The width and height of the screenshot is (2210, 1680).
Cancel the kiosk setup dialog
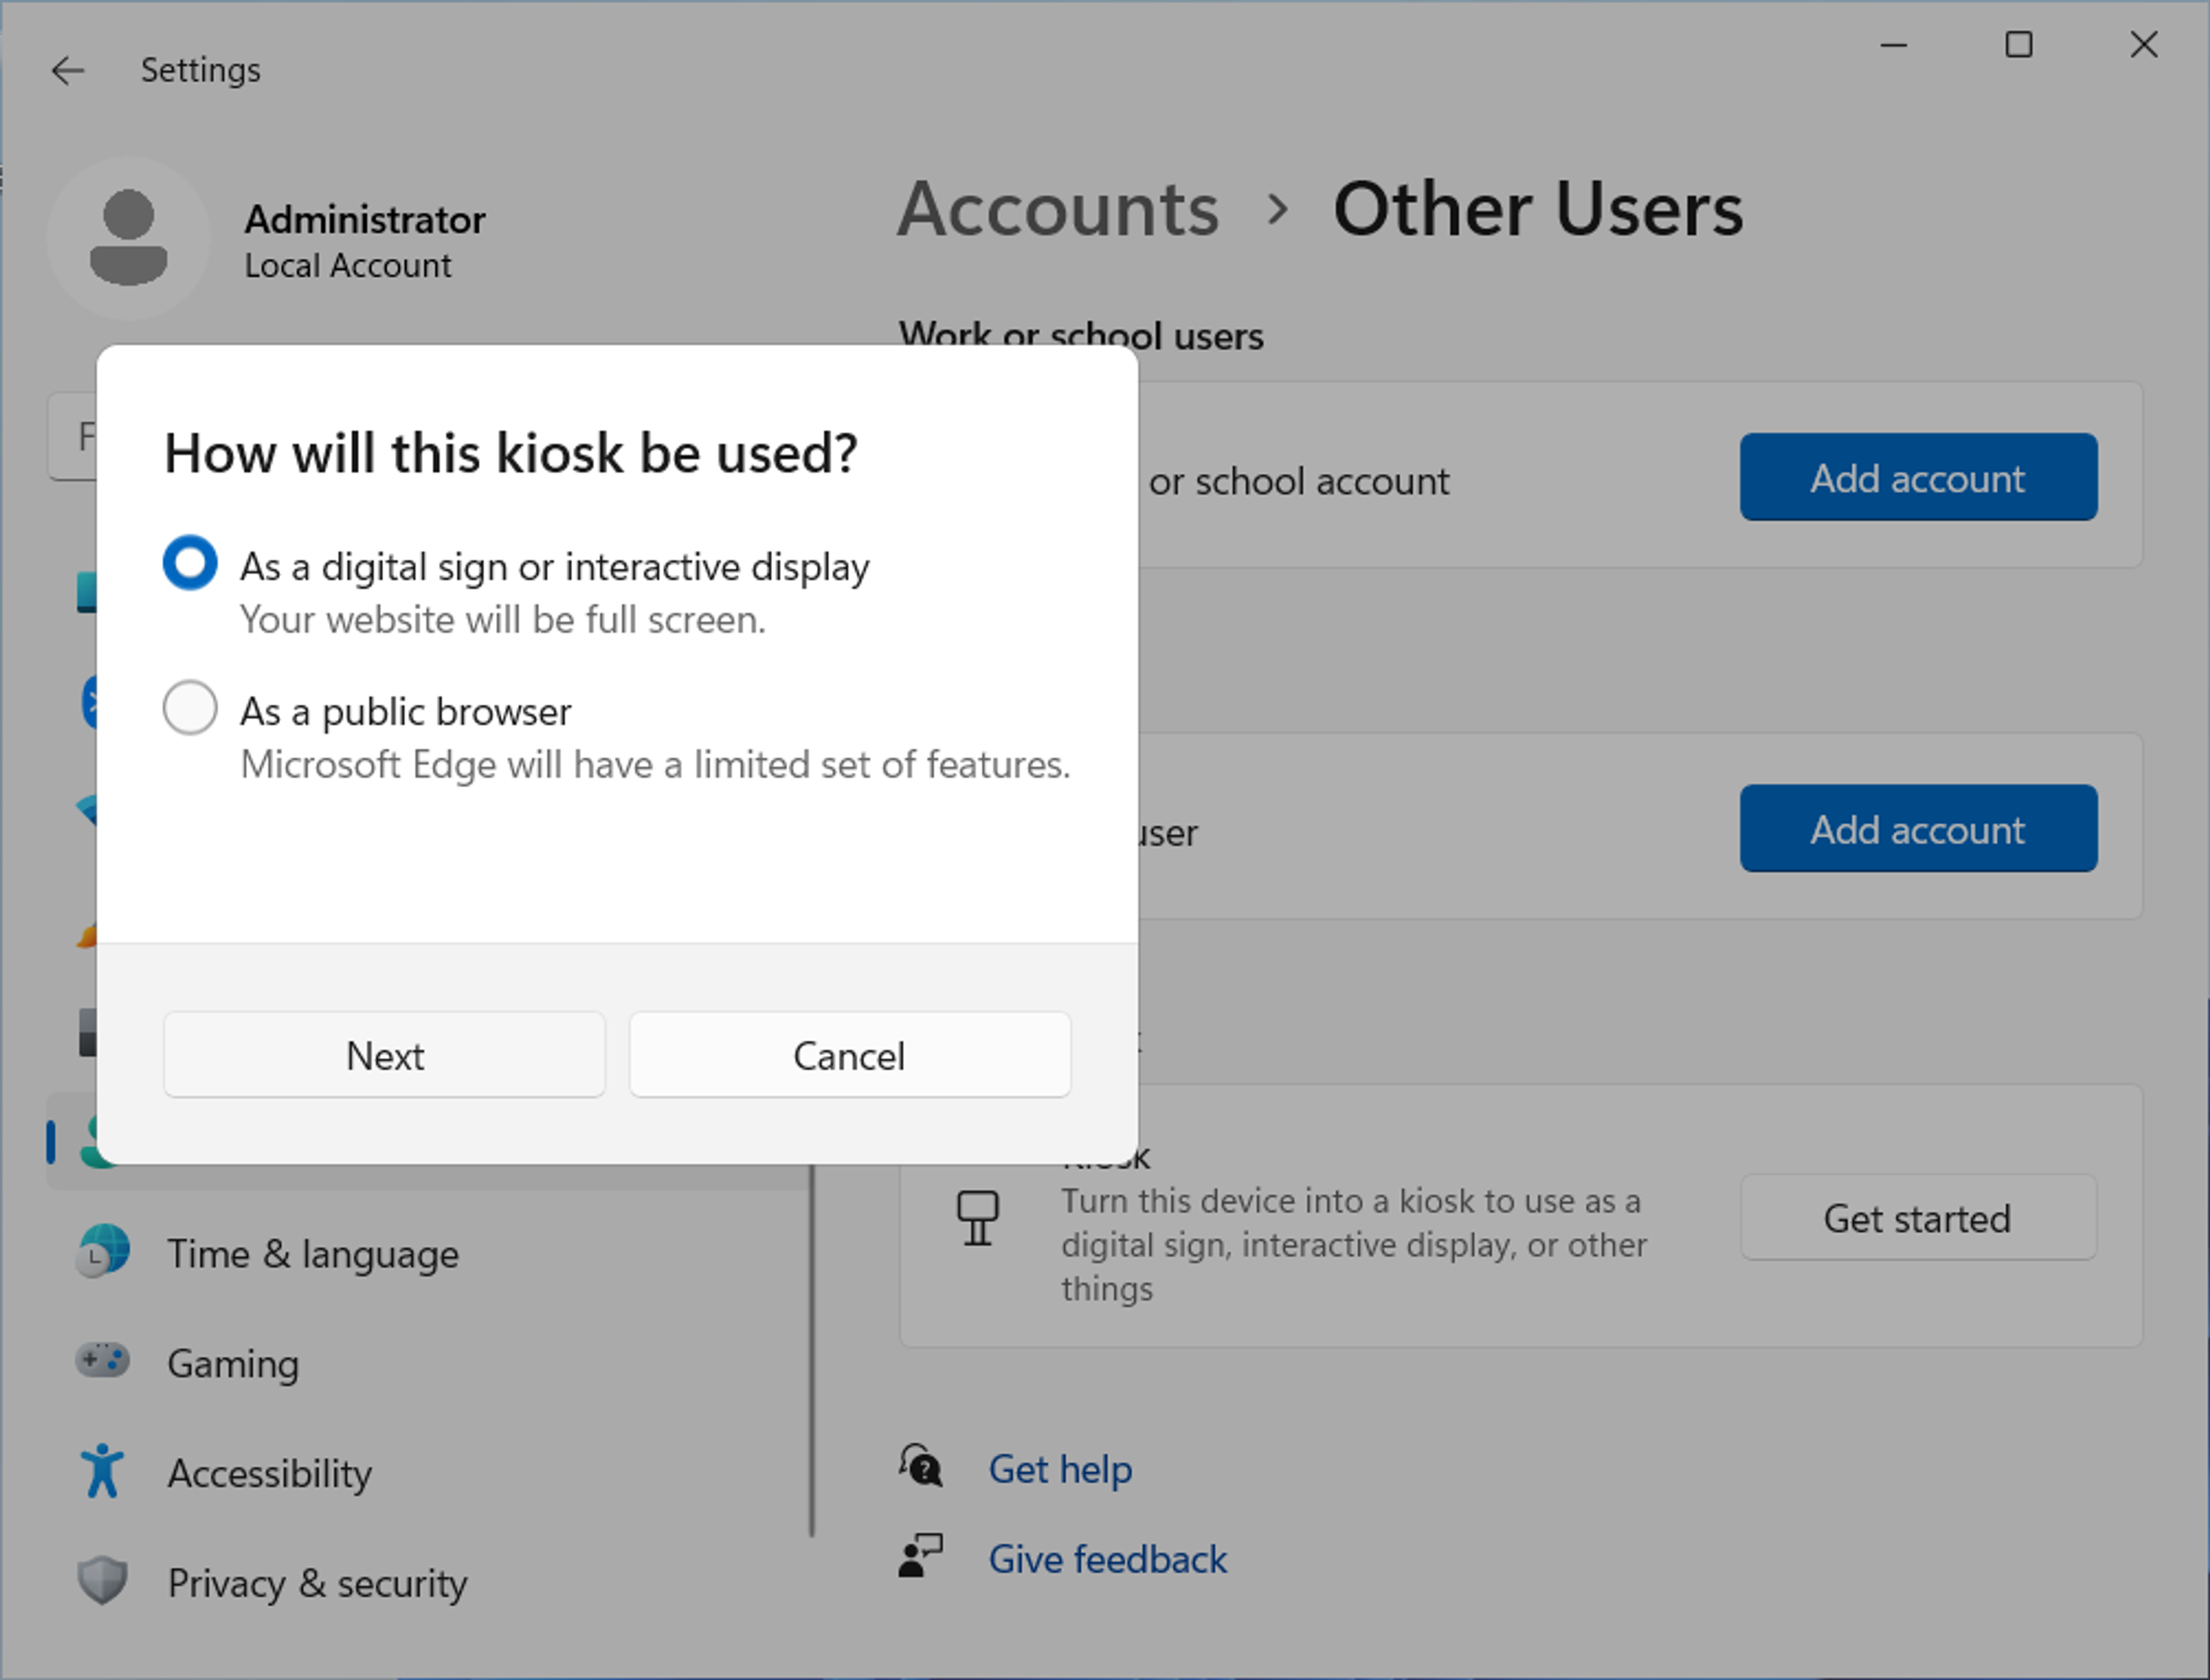pos(849,1055)
